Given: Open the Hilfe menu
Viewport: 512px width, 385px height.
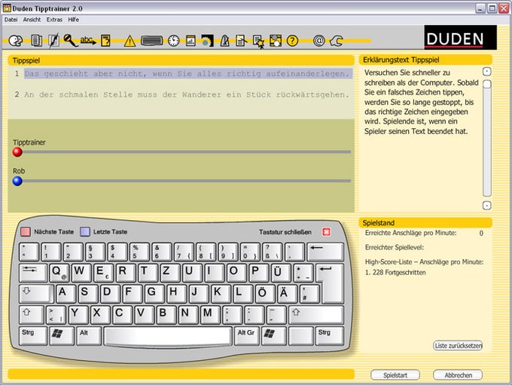Looking at the screenshot, I should (74, 20).
